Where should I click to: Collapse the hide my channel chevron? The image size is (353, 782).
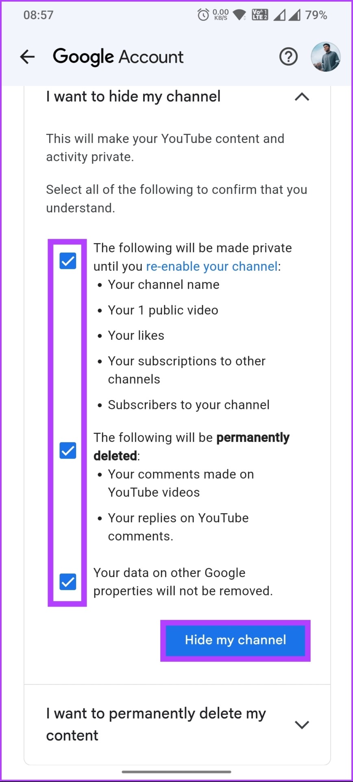(302, 97)
